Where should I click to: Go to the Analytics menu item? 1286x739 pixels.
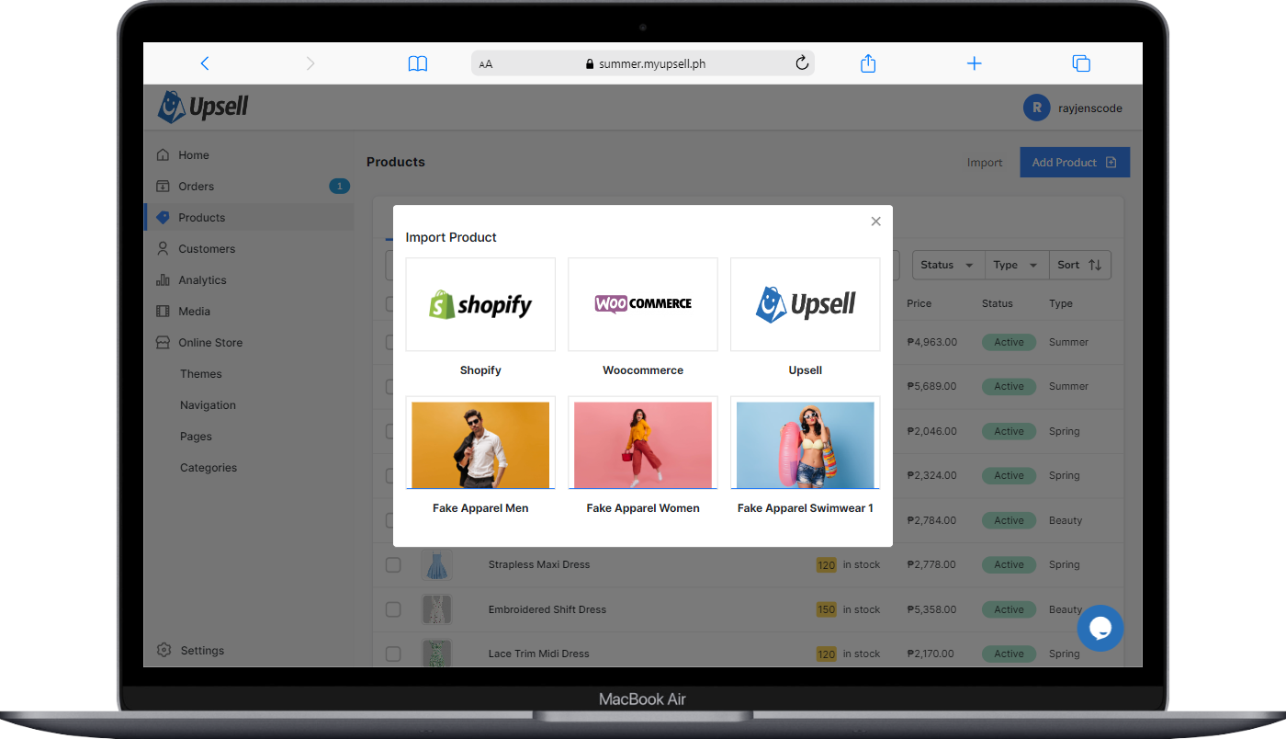click(x=202, y=280)
